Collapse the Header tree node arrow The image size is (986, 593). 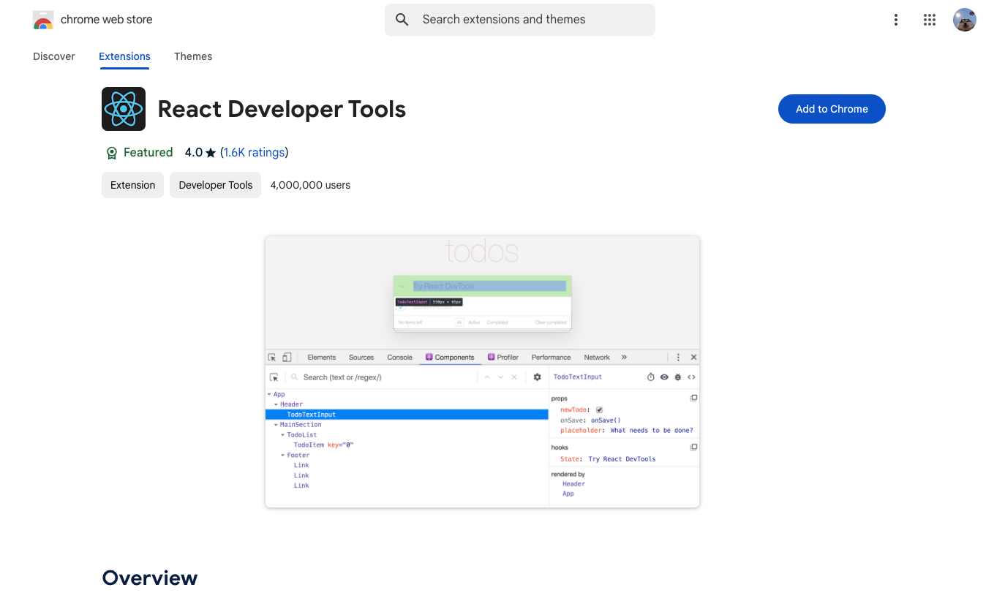[276, 404]
